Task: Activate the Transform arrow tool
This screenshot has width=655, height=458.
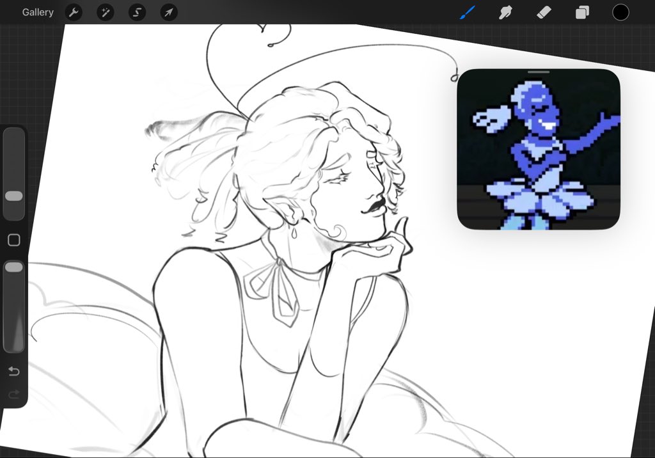Action: 169,13
